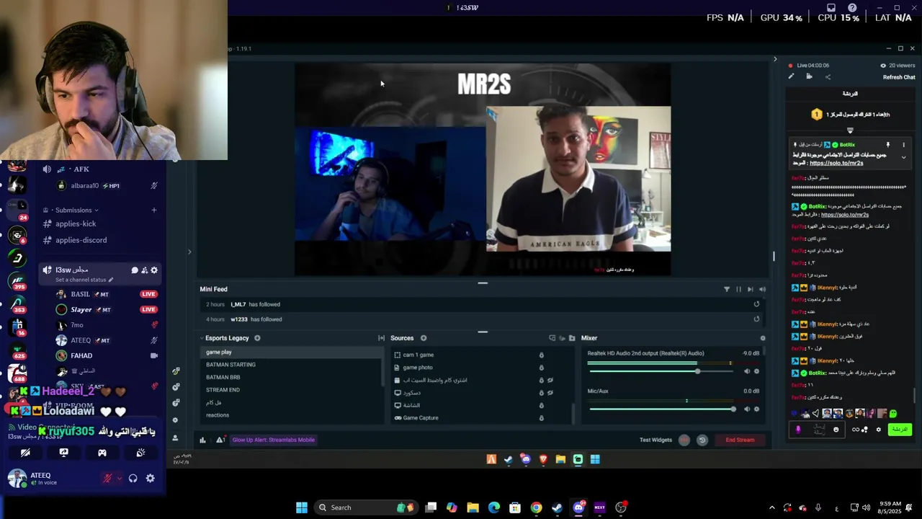The image size is (922, 519).
Task: Skip alert in Mini Feed
Action: click(750, 289)
